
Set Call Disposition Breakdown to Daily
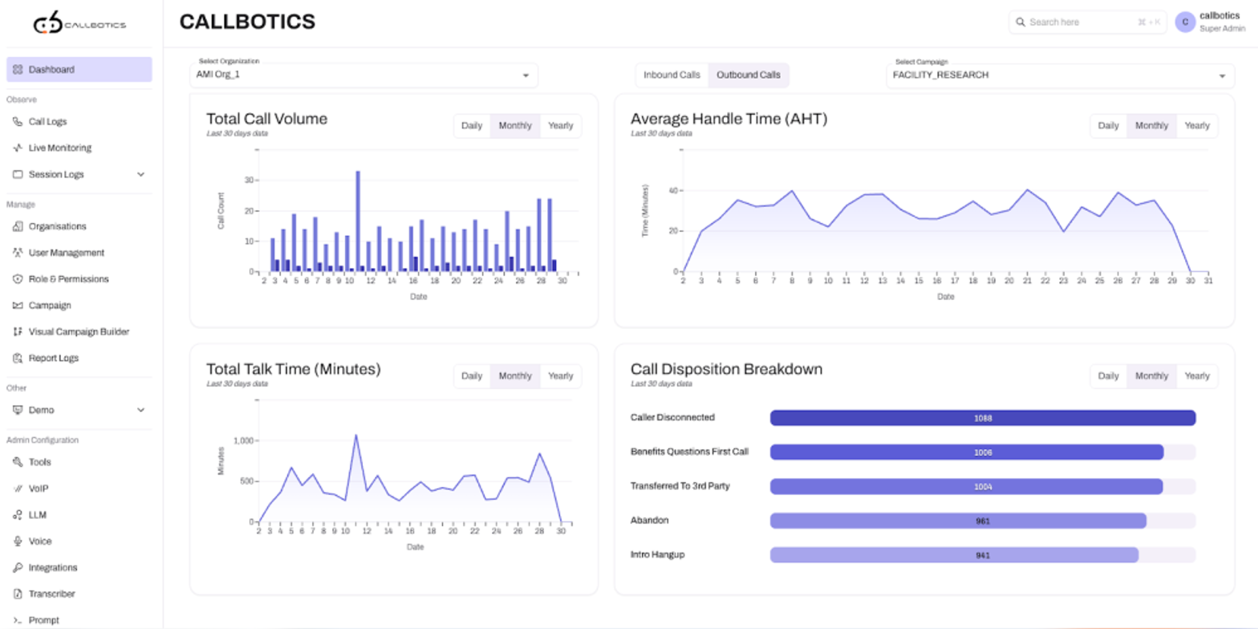[1109, 376]
